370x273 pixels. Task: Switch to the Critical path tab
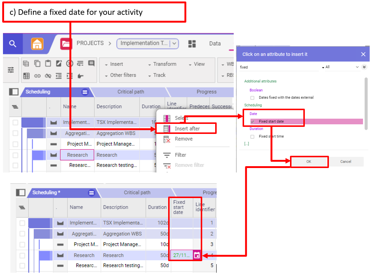coord(130,92)
